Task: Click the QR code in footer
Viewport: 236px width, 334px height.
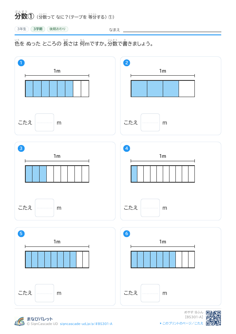Action: tap(213, 318)
